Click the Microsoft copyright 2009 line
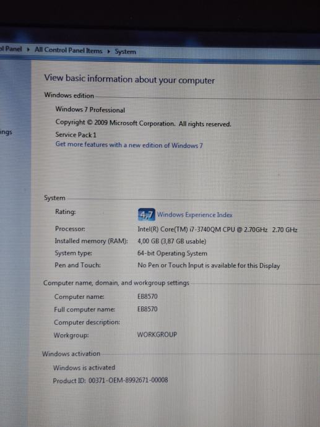The image size is (320, 427). 143,123
